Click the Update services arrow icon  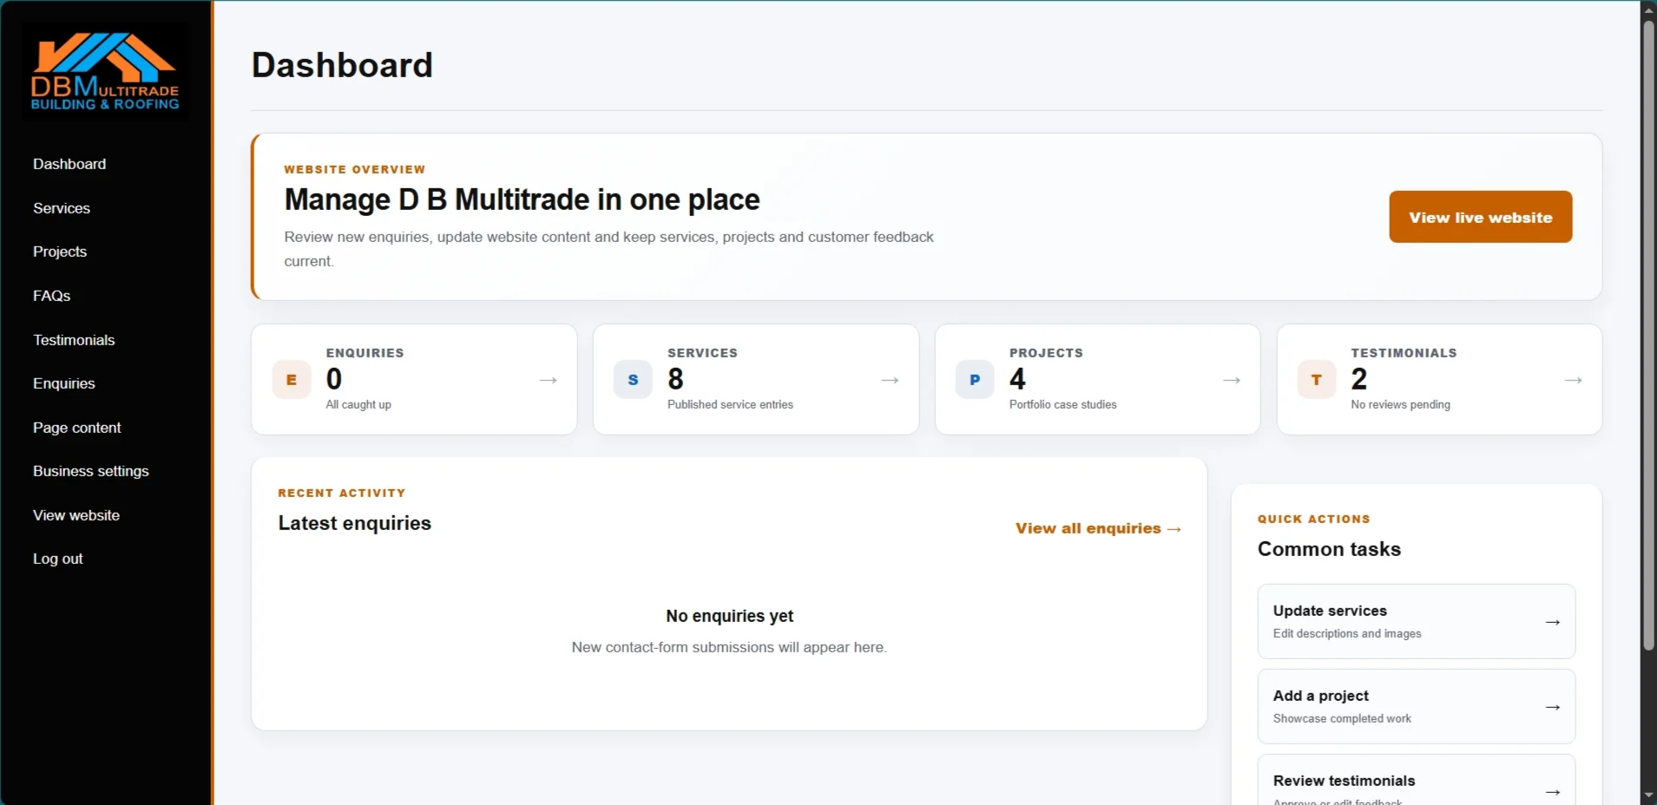pos(1553,622)
